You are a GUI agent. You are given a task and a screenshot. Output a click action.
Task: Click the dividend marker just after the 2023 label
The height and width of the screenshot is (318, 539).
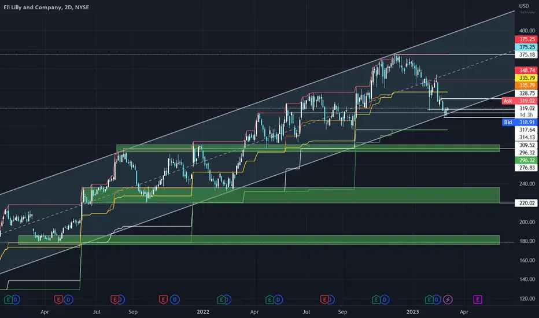(437, 299)
